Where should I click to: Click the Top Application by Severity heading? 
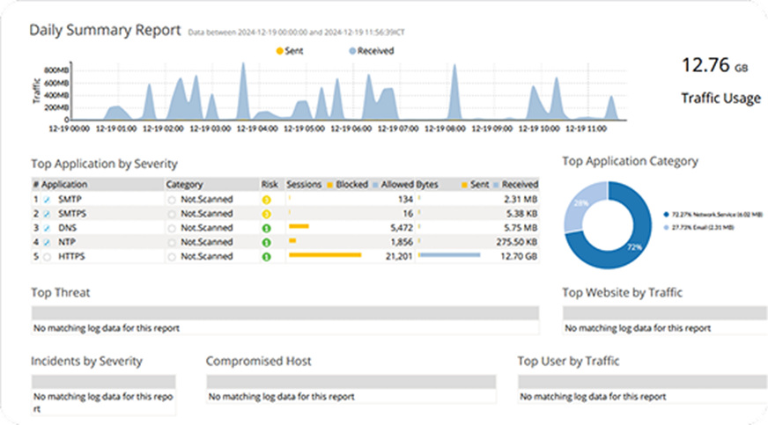tap(104, 164)
